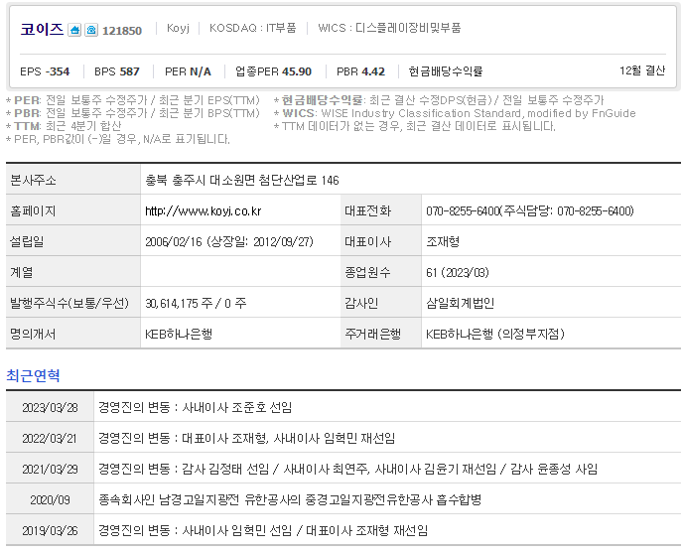682x553 pixels.
Task: Click the 현금배당수익률 definition footnote
Action: click(440, 100)
